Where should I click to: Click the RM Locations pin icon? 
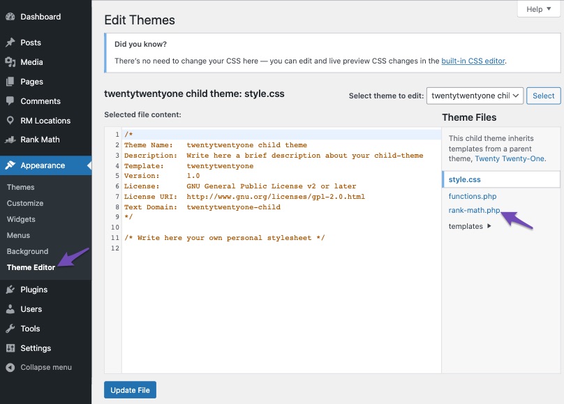[x=10, y=121]
